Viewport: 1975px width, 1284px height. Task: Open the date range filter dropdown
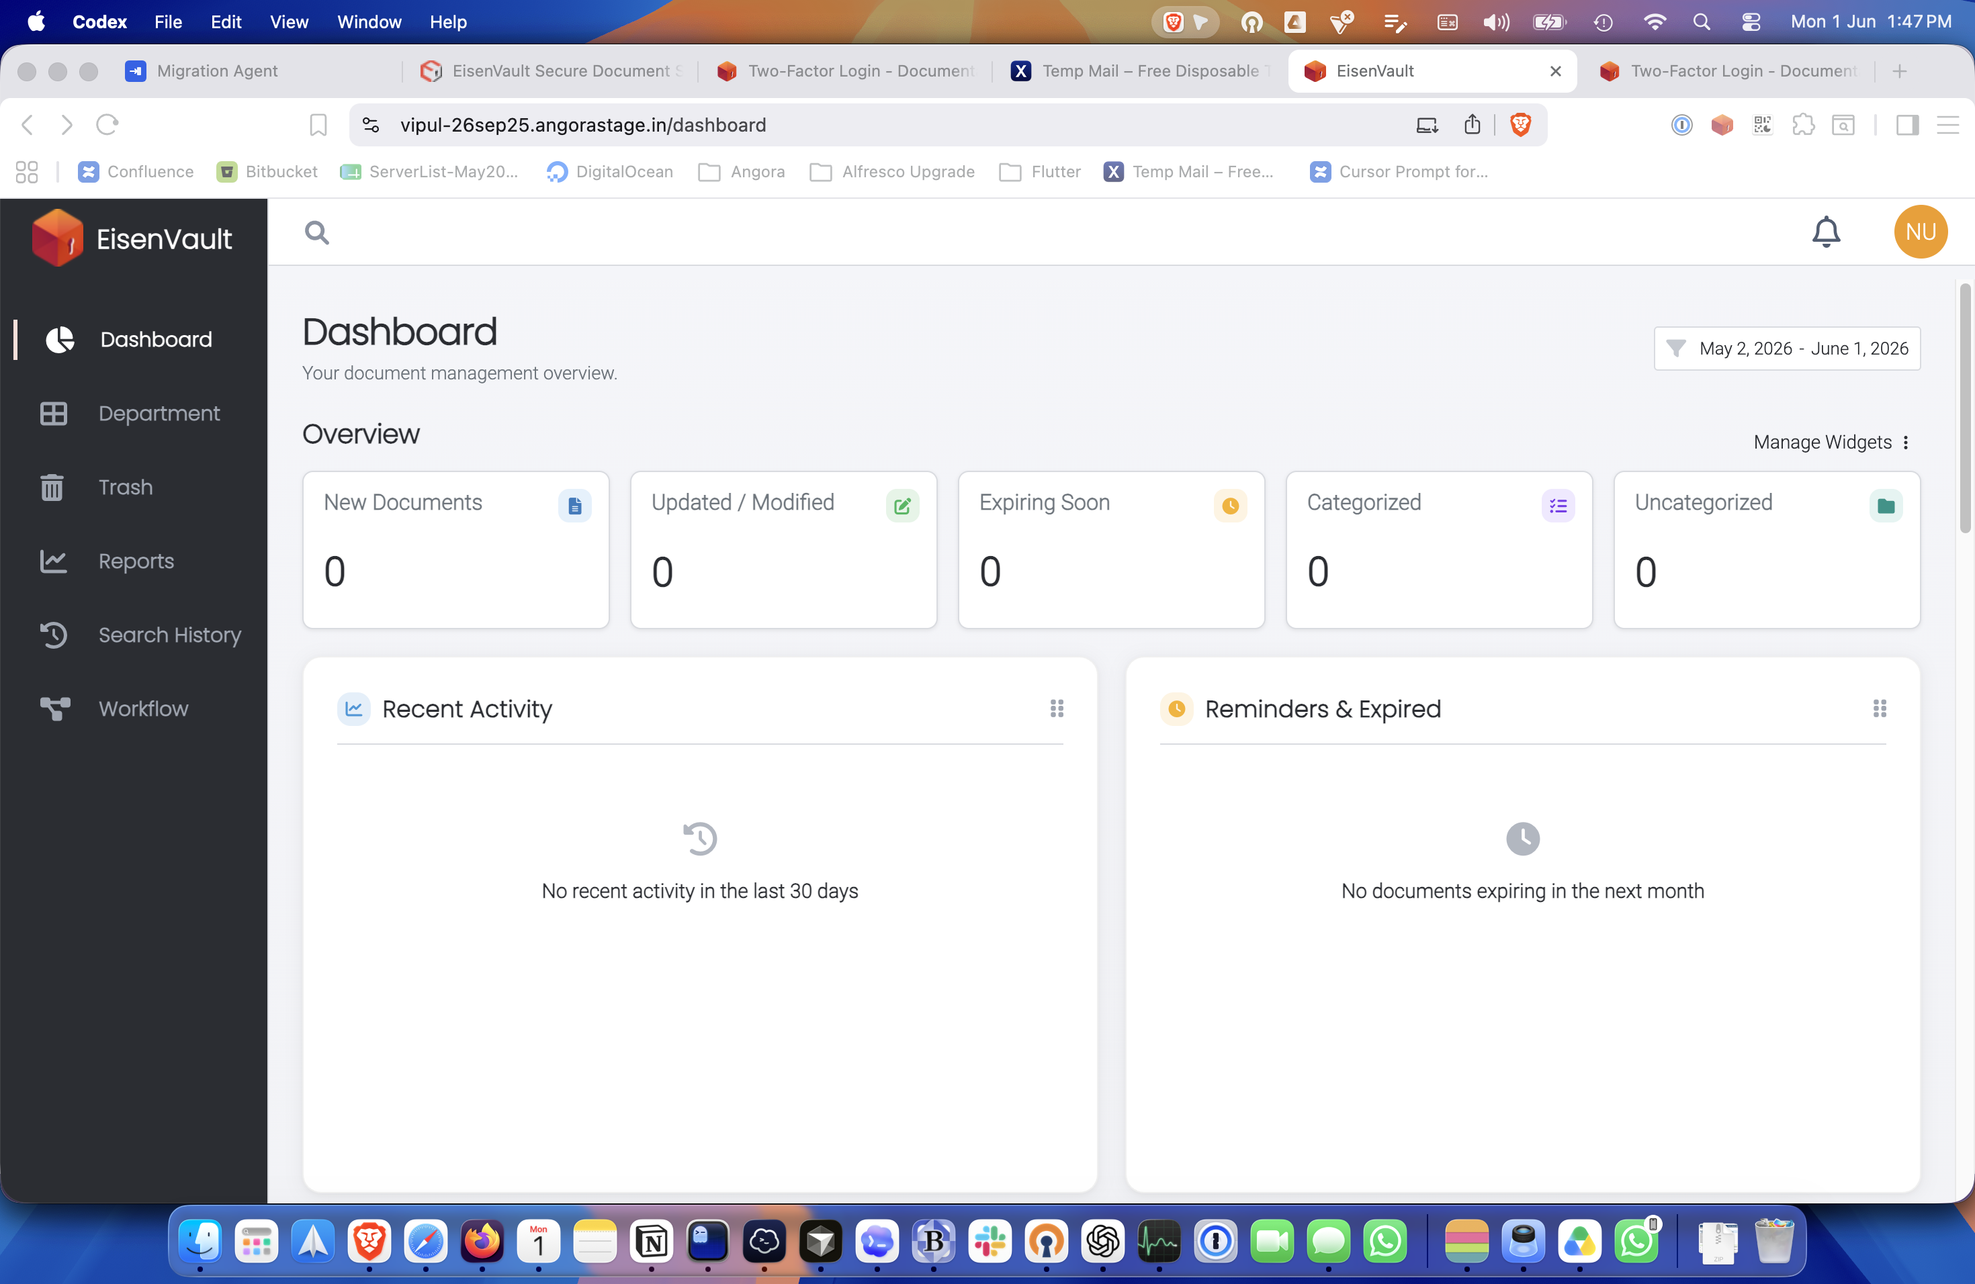coord(1787,349)
